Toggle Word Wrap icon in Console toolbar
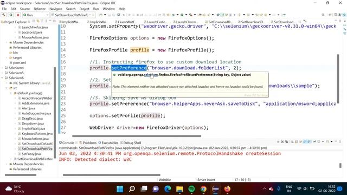 click(300, 142)
